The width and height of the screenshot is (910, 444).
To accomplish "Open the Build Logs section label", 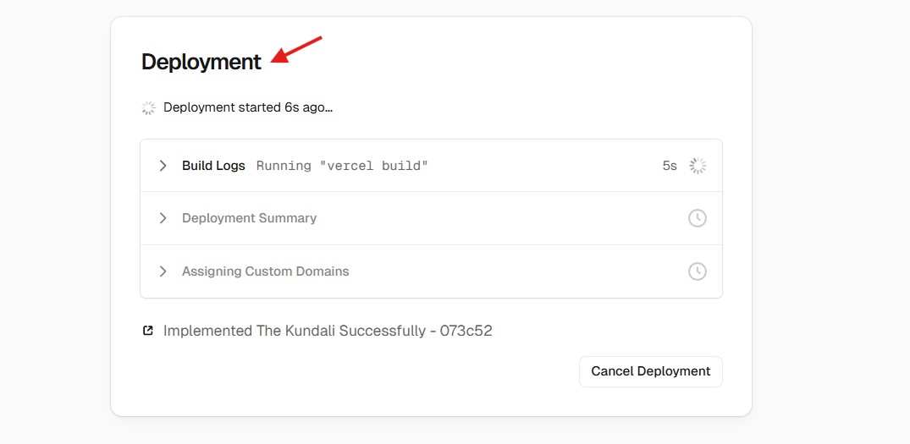I will click(213, 166).
